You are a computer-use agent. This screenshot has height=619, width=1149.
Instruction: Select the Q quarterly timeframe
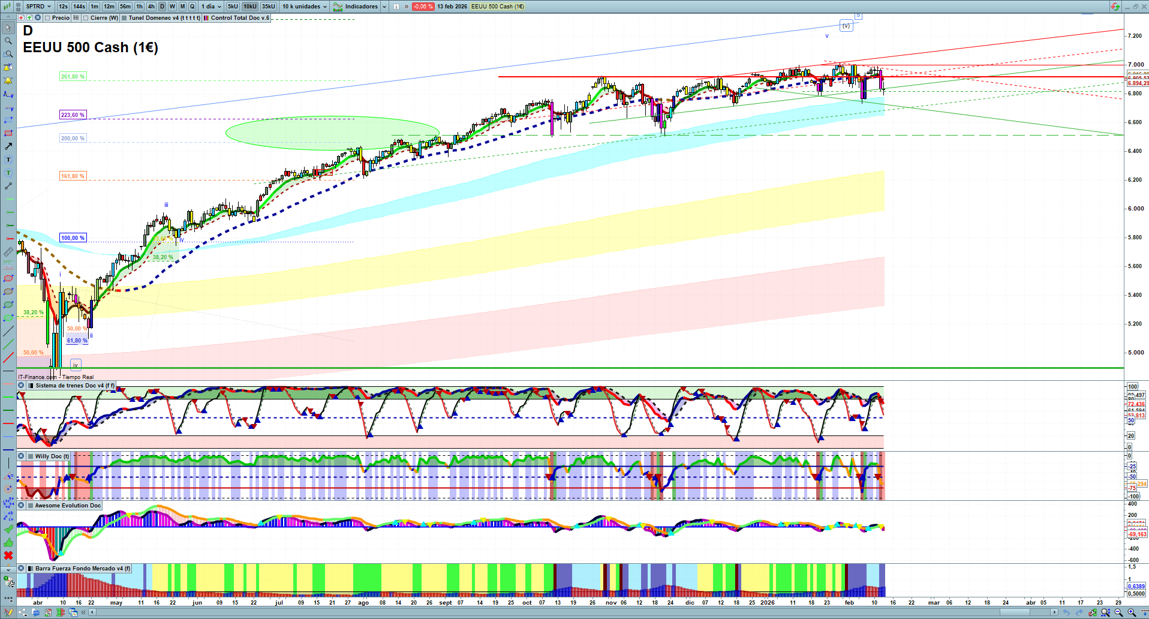192,7
